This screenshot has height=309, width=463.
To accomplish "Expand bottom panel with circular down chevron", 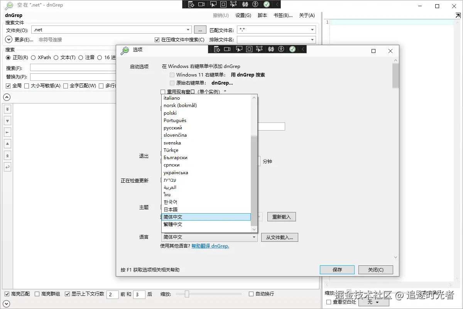I will pos(7,304).
